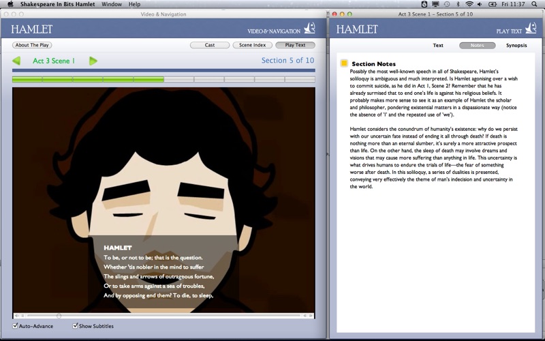Open the Shakespeare In Bits Hamlet menu

tap(57, 4)
